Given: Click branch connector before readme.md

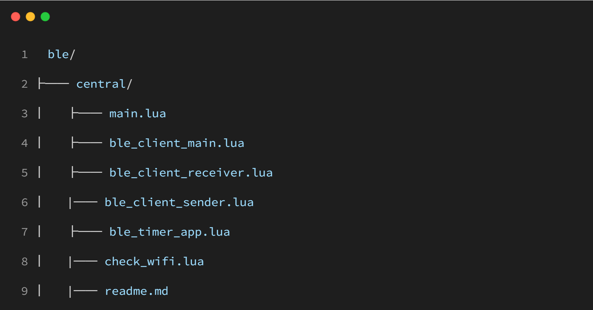Looking at the screenshot, I should [83, 291].
